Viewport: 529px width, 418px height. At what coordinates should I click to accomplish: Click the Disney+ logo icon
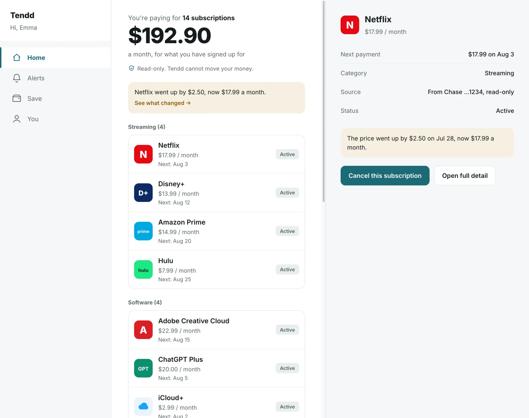pyautogui.click(x=143, y=193)
